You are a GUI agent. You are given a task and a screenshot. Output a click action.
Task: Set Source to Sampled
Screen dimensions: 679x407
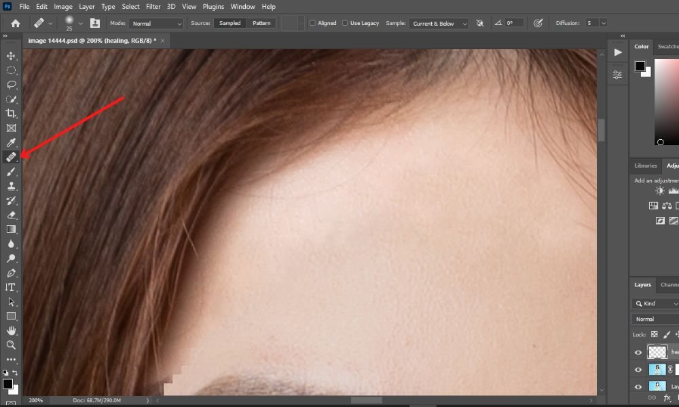point(230,23)
